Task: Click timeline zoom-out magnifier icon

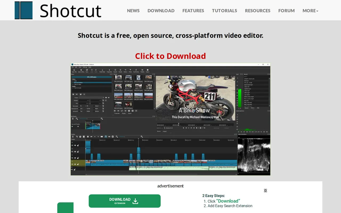Action: click(117, 137)
